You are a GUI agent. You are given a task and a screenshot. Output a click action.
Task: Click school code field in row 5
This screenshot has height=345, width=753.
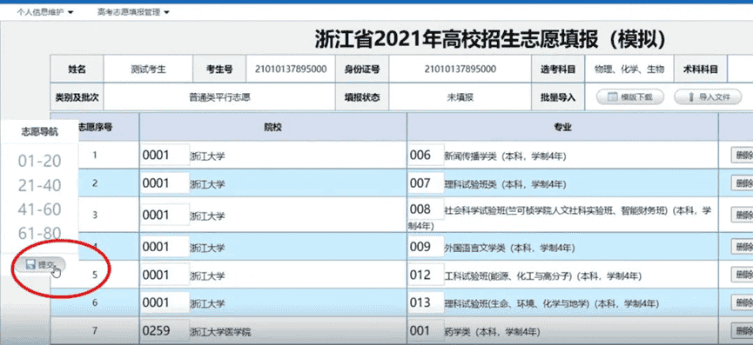pos(165,275)
